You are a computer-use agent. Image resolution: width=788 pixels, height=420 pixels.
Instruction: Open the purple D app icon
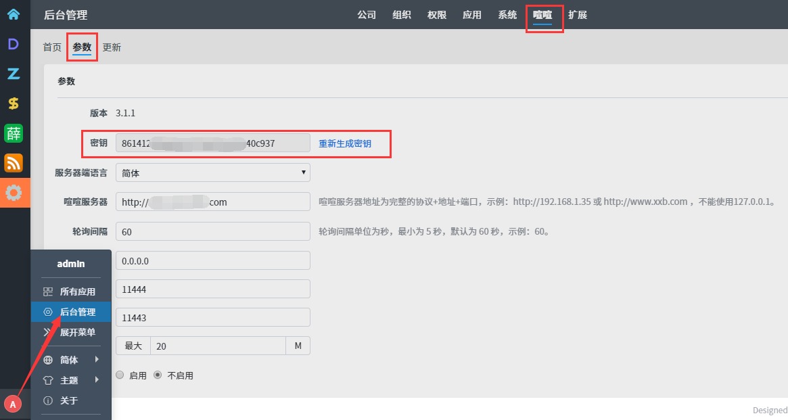tap(14, 44)
